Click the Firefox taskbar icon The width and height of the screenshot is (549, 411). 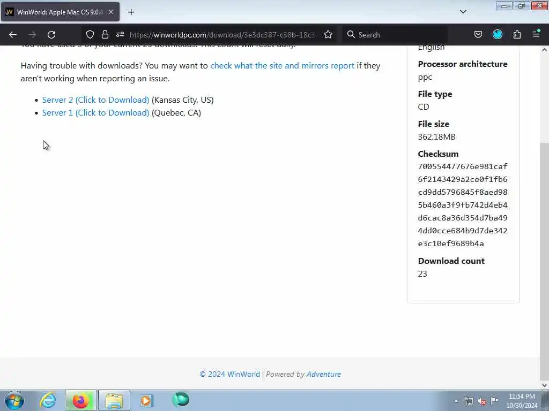pos(81,400)
